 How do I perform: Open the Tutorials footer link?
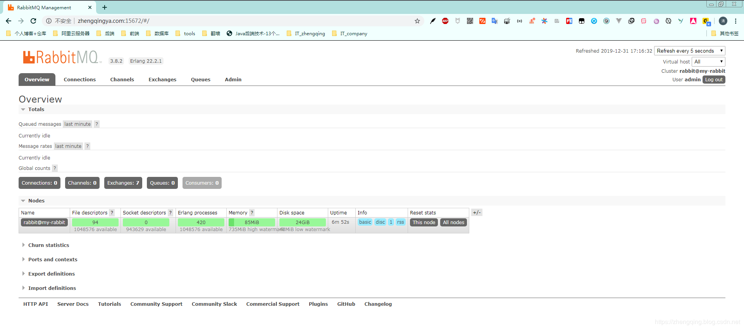point(110,304)
